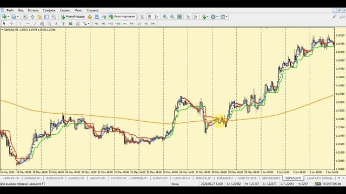This screenshot has width=346, height=194.
Task: Set timeframe to W1
Action: coord(147,24)
